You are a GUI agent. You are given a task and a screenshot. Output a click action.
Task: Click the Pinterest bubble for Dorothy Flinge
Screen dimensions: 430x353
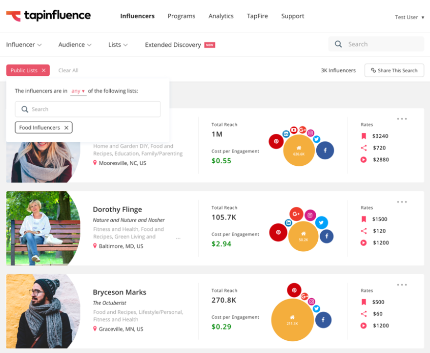pyautogui.click(x=278, y=232)
